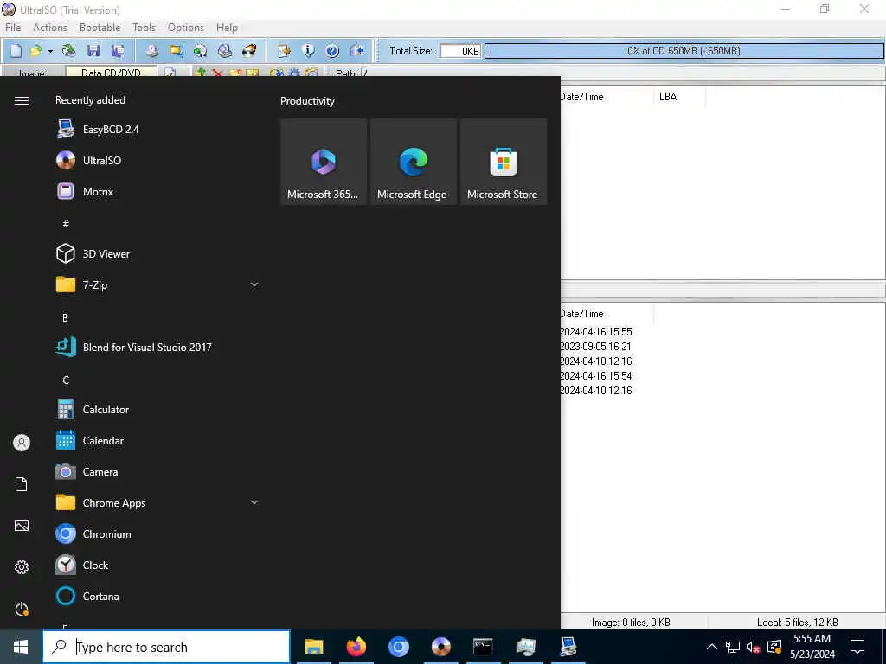Click the Help question mark toolbar icon

pos(332,51)
